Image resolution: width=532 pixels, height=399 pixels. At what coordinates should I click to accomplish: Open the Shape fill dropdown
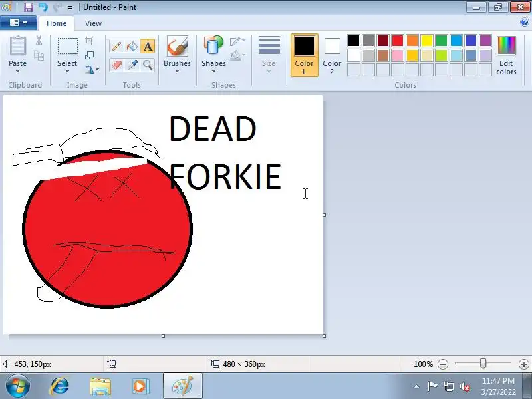[237, 55]
